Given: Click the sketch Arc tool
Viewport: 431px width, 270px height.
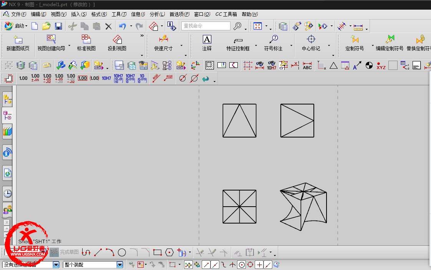Looking at the screenshot, I should pyautogui.click(x=110, y=252).
